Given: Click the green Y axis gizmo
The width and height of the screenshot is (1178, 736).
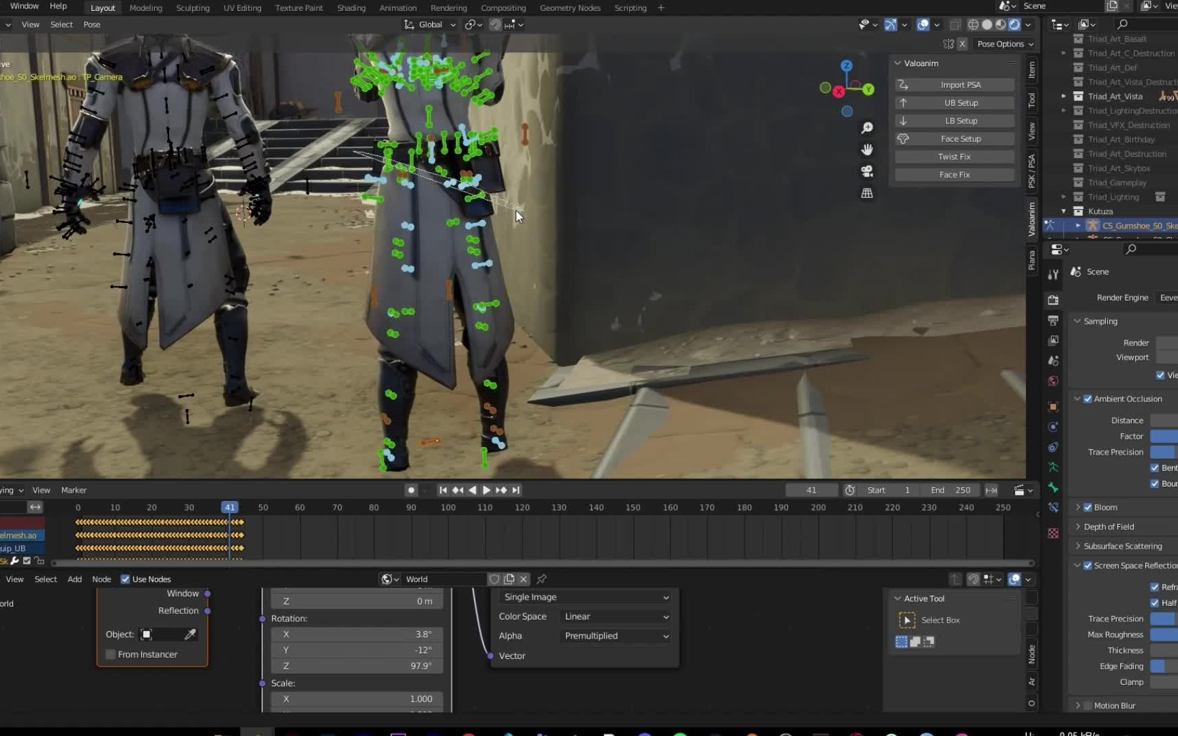Looking at the screenshot, I should click(869, 89).
